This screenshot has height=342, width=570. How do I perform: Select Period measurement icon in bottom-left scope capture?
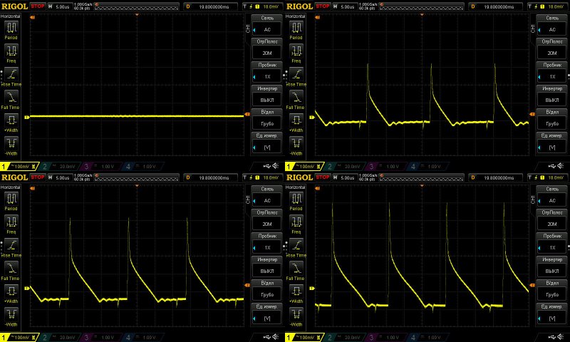point(11,199)
